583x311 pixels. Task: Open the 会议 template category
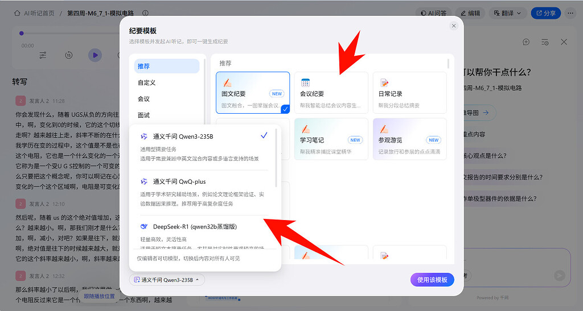coord(167,99)
